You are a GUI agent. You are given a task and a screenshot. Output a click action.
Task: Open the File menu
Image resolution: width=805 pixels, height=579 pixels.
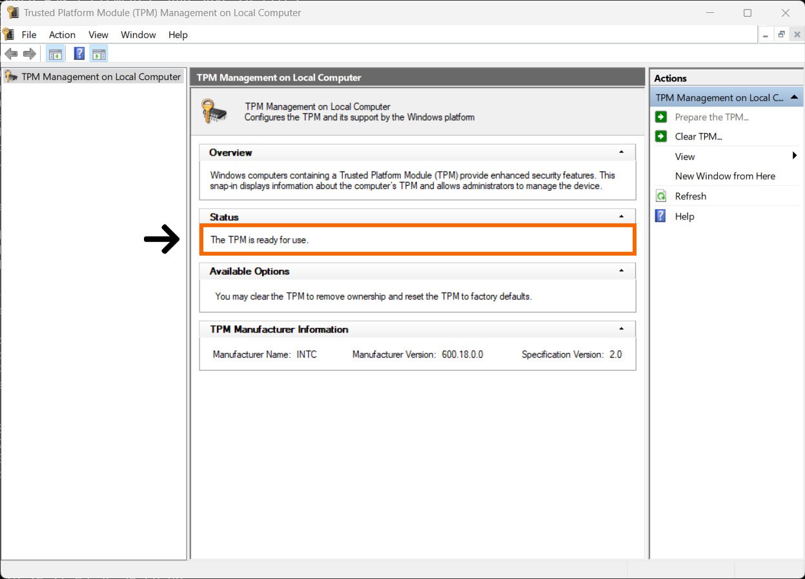(x=29, y=35)
